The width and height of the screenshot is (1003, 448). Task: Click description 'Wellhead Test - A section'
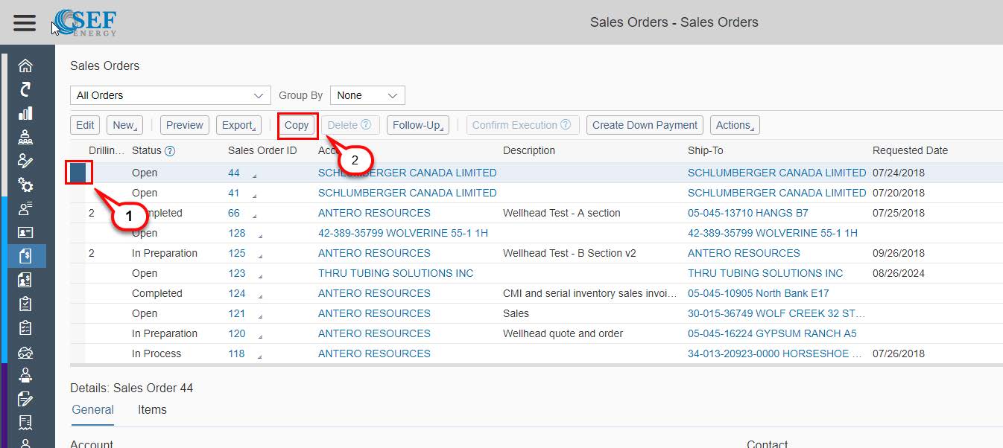pyautogui.click(x=562, y=213)
